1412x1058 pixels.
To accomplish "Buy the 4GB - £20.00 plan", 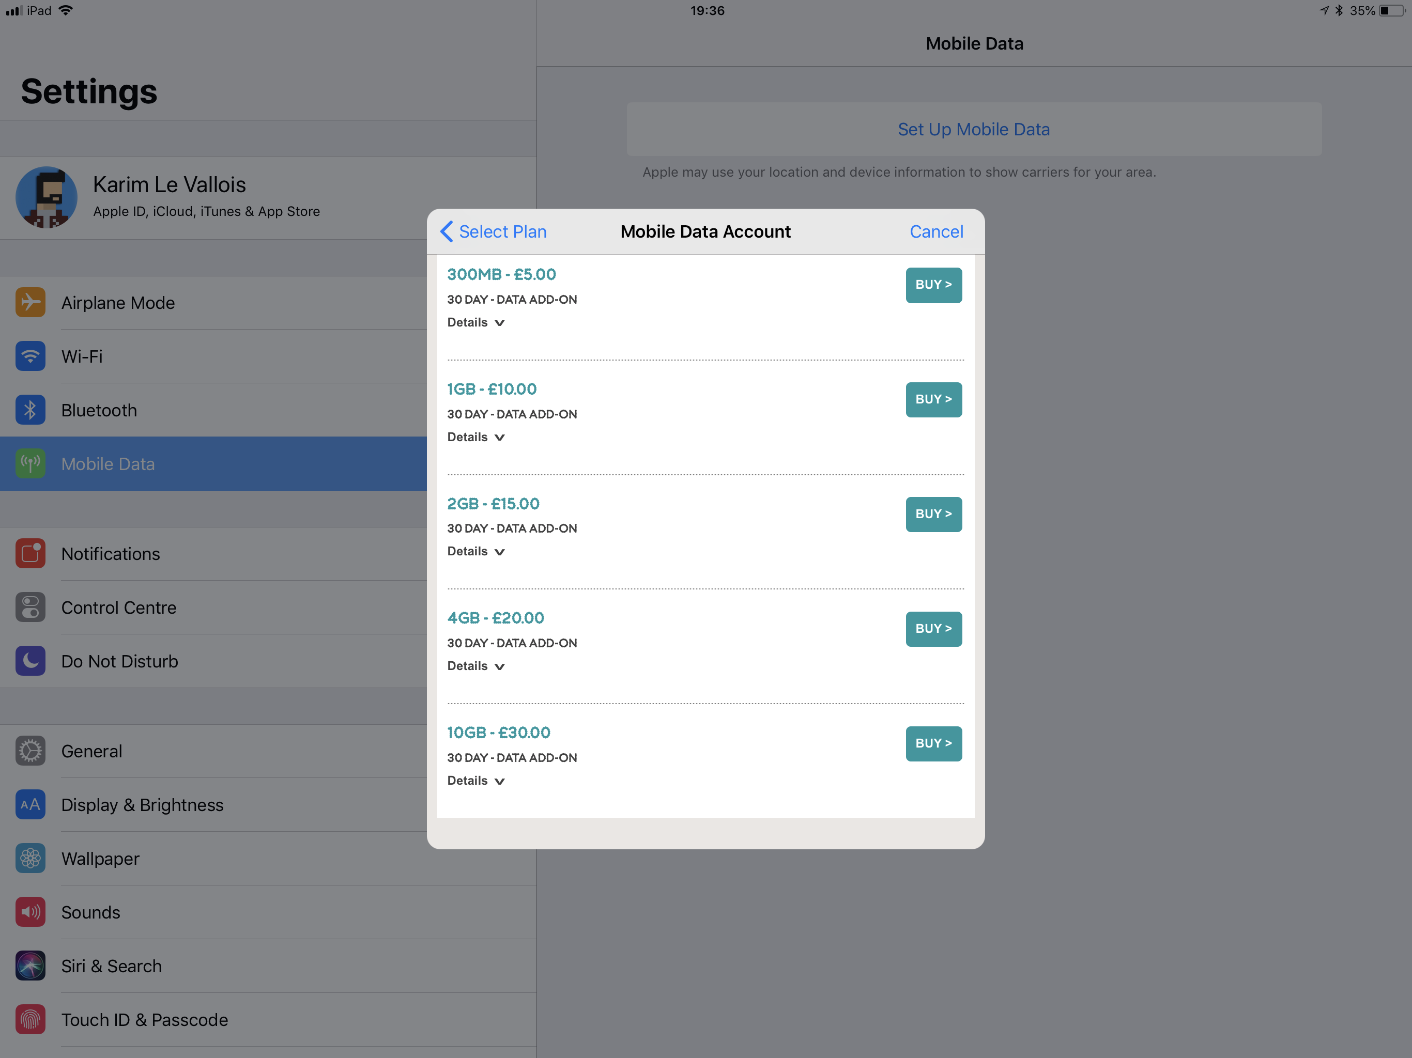I will [934, 629].
